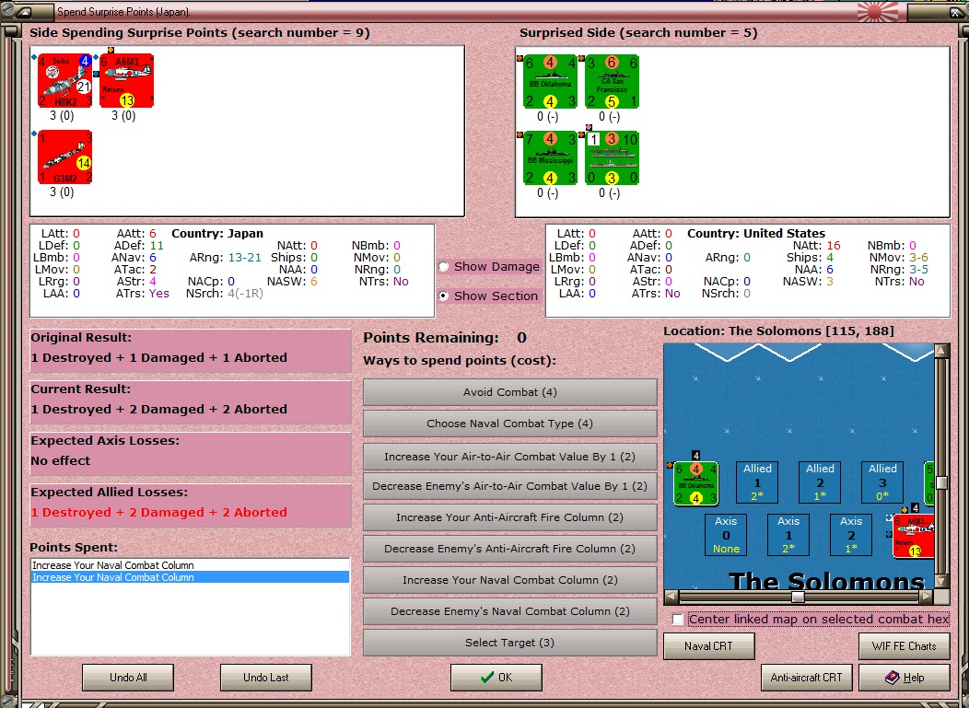969x708 pixels.
Task: Select Show Section radio button
Action: click(x=443, y=296)
